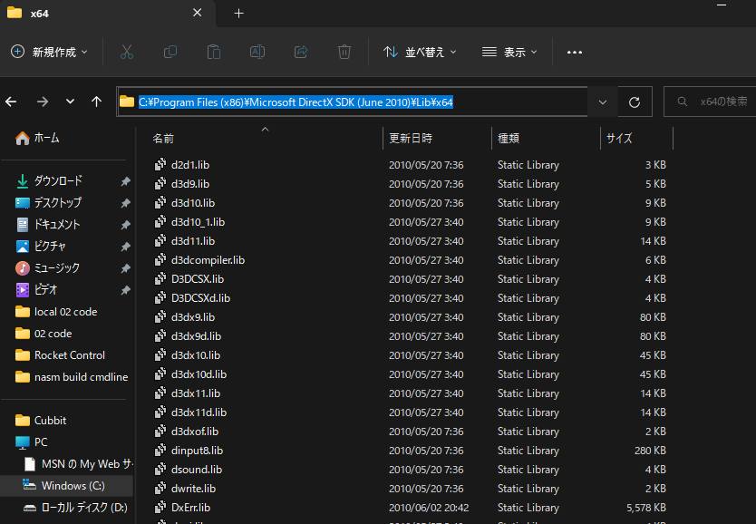Click the Paste clipboard icon
Viewport: 756px width, 524px height.
[x=214, y=52]
